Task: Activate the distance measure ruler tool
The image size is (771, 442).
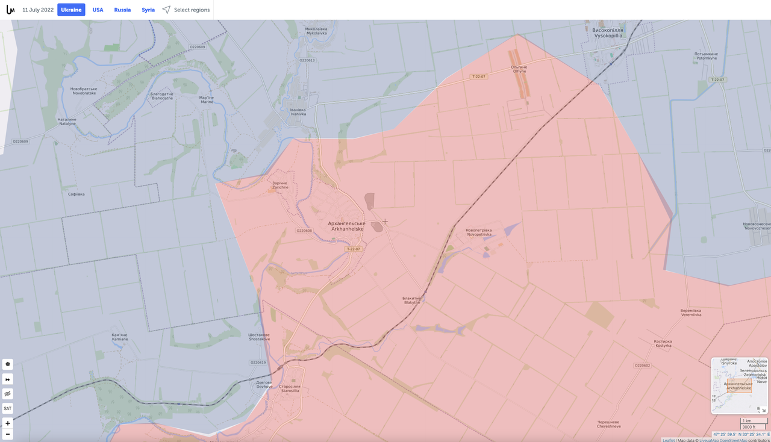Action: tap(8, 379)
